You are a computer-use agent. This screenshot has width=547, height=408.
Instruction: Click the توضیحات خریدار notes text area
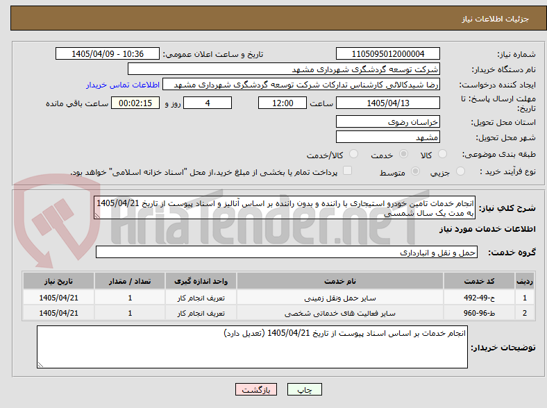point(252,347)
